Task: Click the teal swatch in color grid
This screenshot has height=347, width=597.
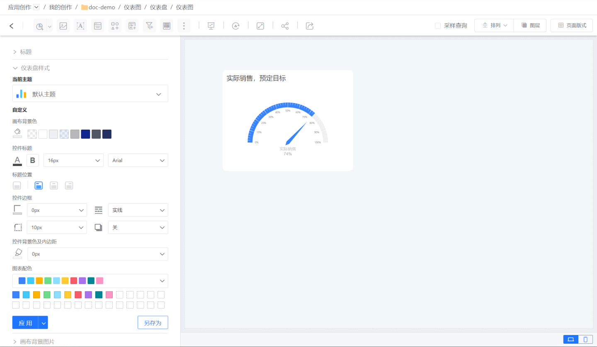Action: [x=99, y=295]
